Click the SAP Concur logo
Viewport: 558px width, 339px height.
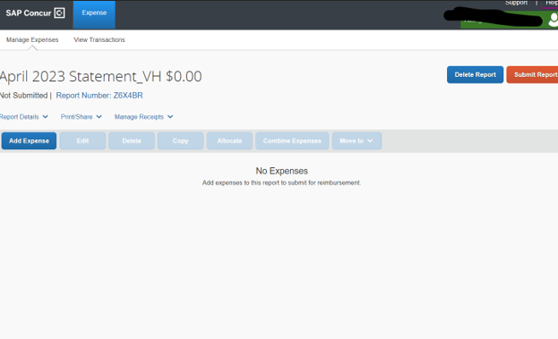[35, 13]
